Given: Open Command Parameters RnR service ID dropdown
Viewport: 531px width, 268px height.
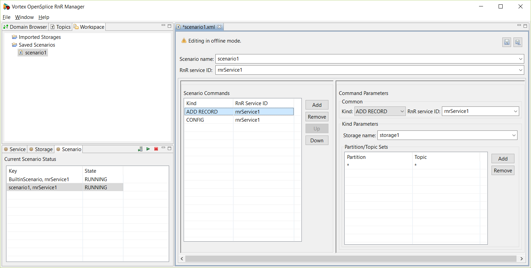Looking at the screenshot, I should pyautogui.click(x=516, y=111).
